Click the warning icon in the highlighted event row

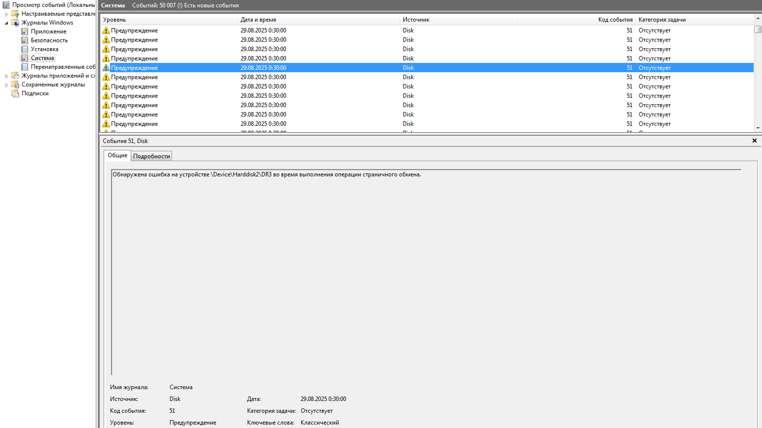[x=106, y=68]
